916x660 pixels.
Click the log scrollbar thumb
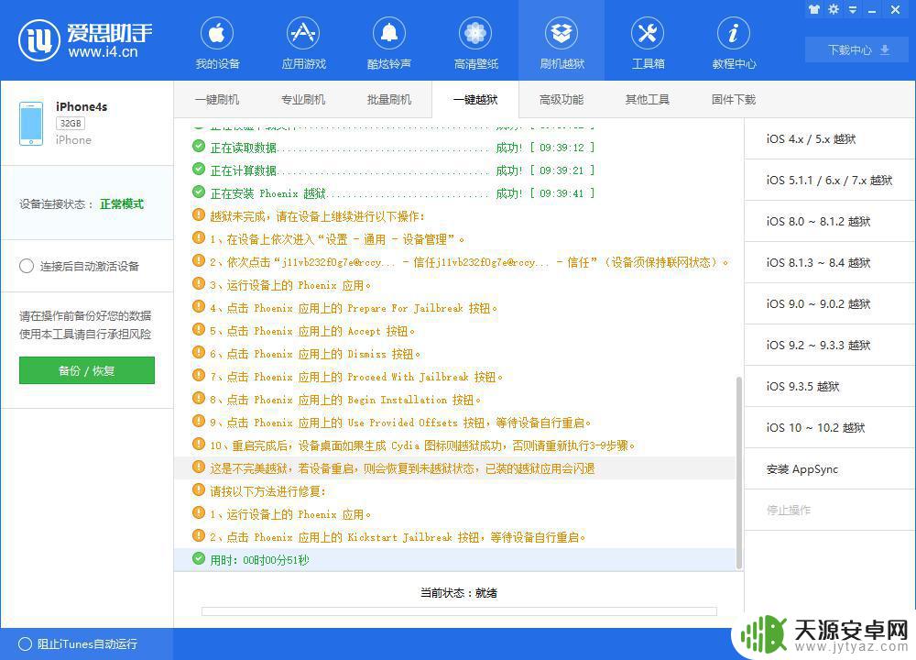[x=739, y=472]
